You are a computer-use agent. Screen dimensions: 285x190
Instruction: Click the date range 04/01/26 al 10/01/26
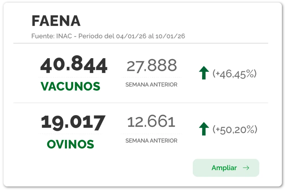[x=151, y=36]
